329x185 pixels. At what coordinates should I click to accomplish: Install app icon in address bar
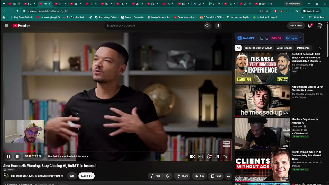coord(261,11)
